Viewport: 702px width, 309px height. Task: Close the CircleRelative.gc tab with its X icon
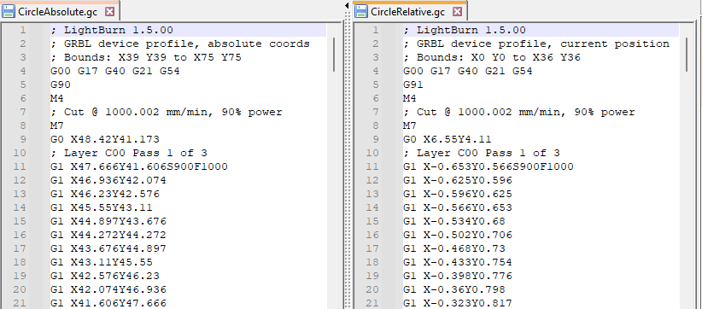457,12
